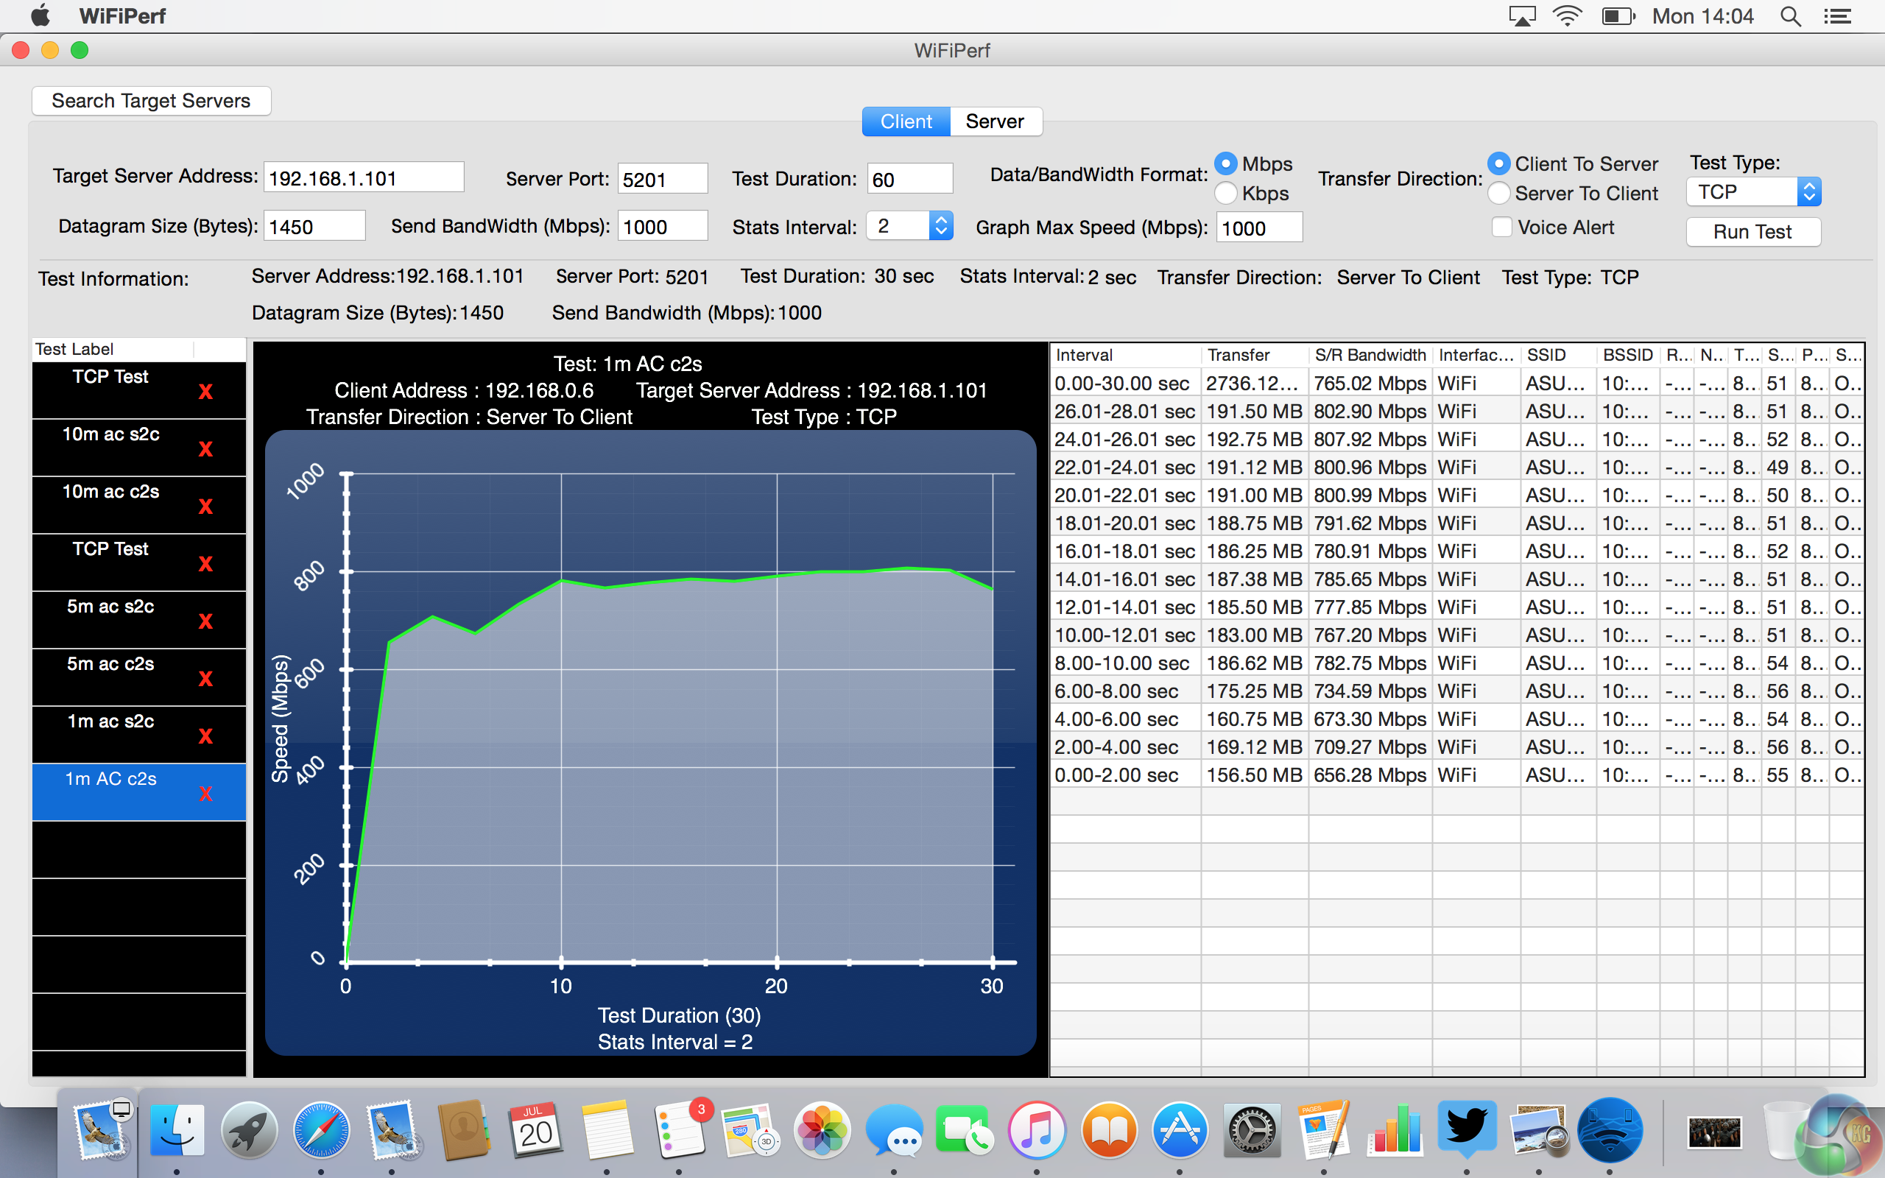Launch Safari from the Dock
1885x1178 pixels.
tap(321, 1130)
